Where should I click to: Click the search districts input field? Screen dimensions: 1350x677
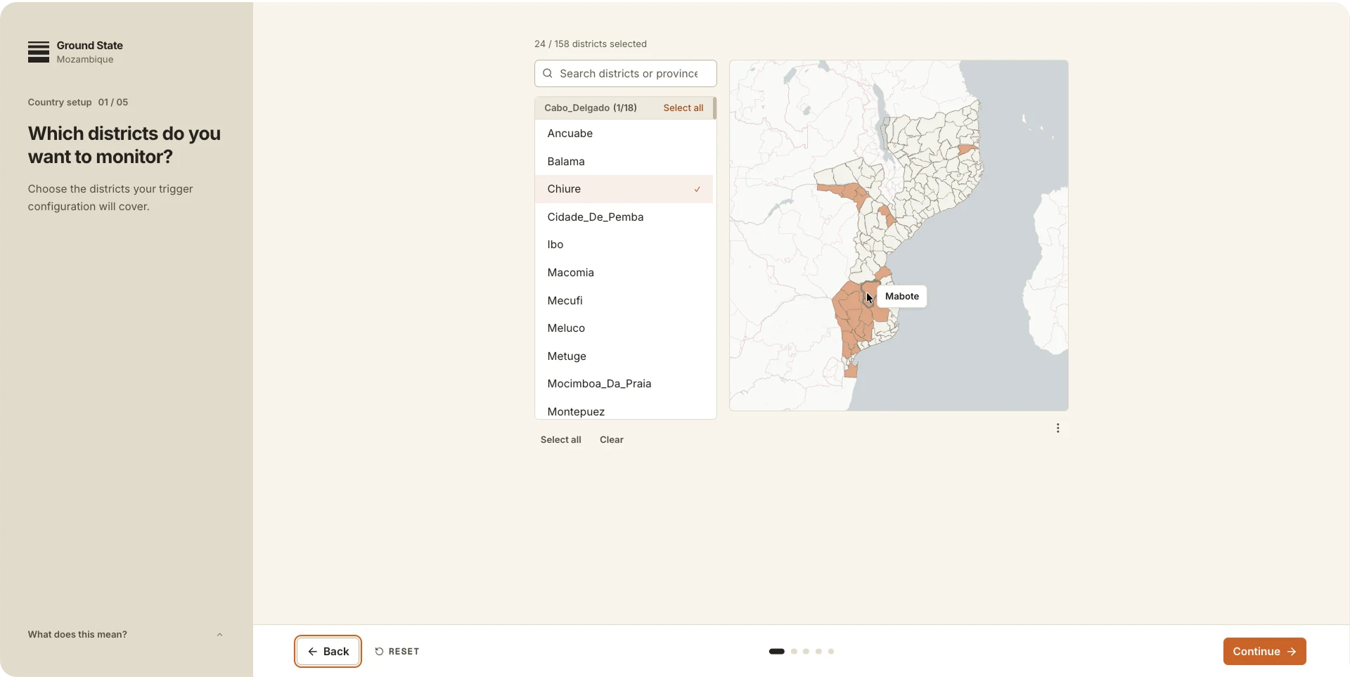click(x=626, y=73)
